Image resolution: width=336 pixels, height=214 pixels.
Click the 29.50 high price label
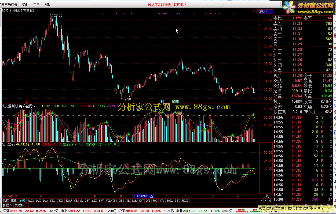[x=58, y=16]
